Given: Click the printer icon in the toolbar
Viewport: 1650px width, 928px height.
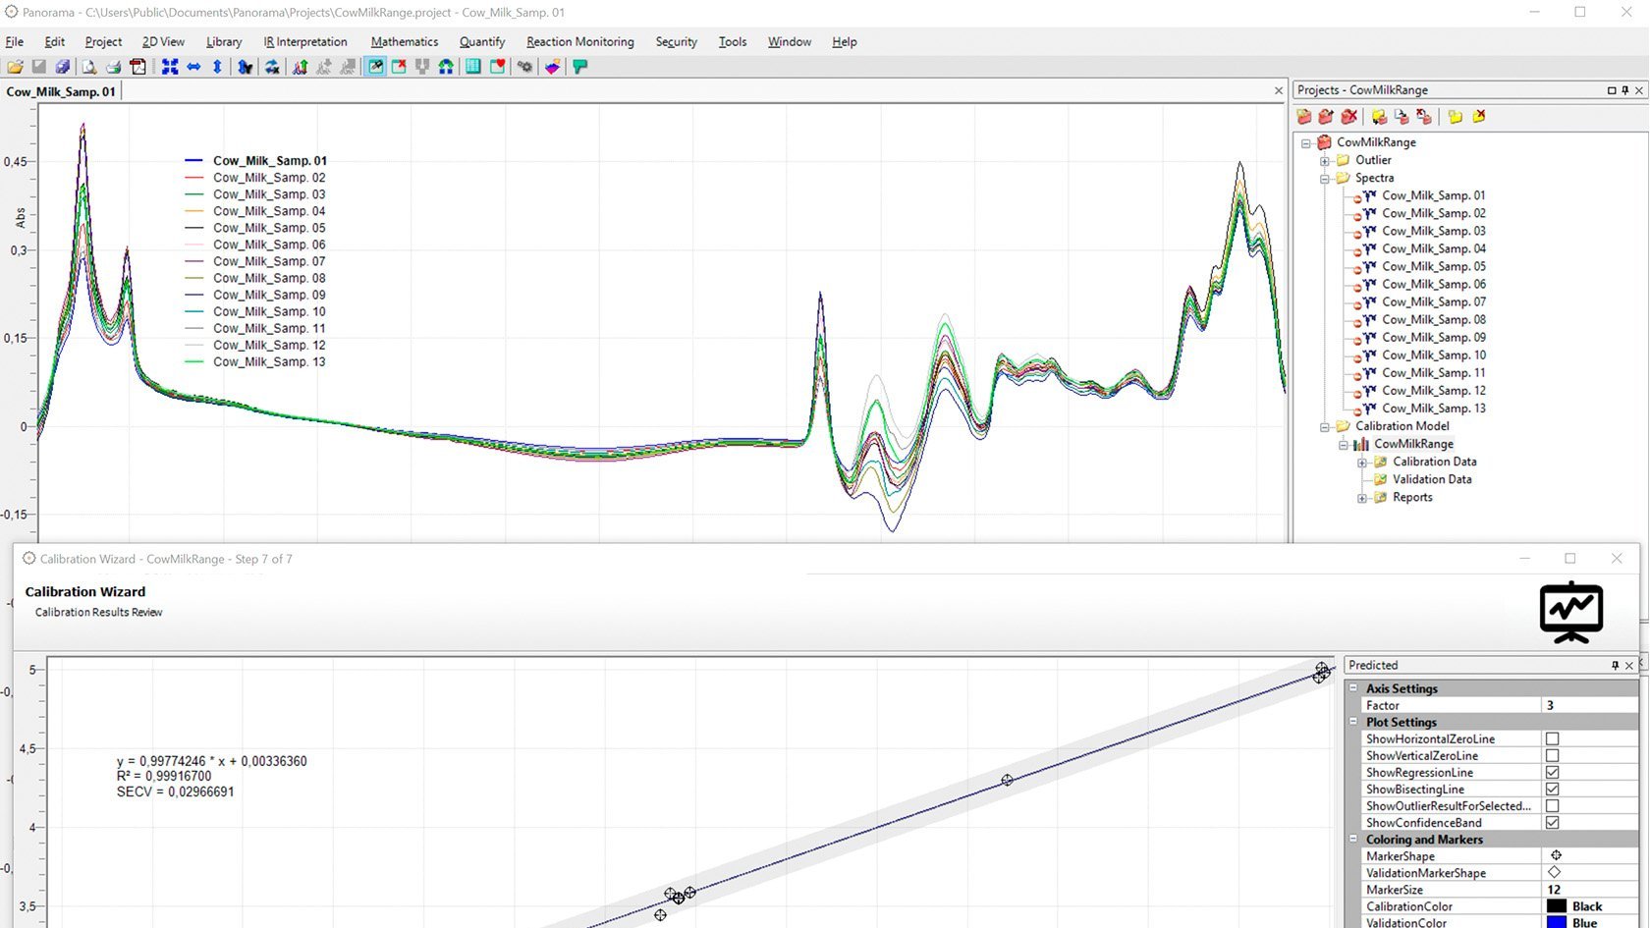Looking at the screenshot, I should (113, 67).
